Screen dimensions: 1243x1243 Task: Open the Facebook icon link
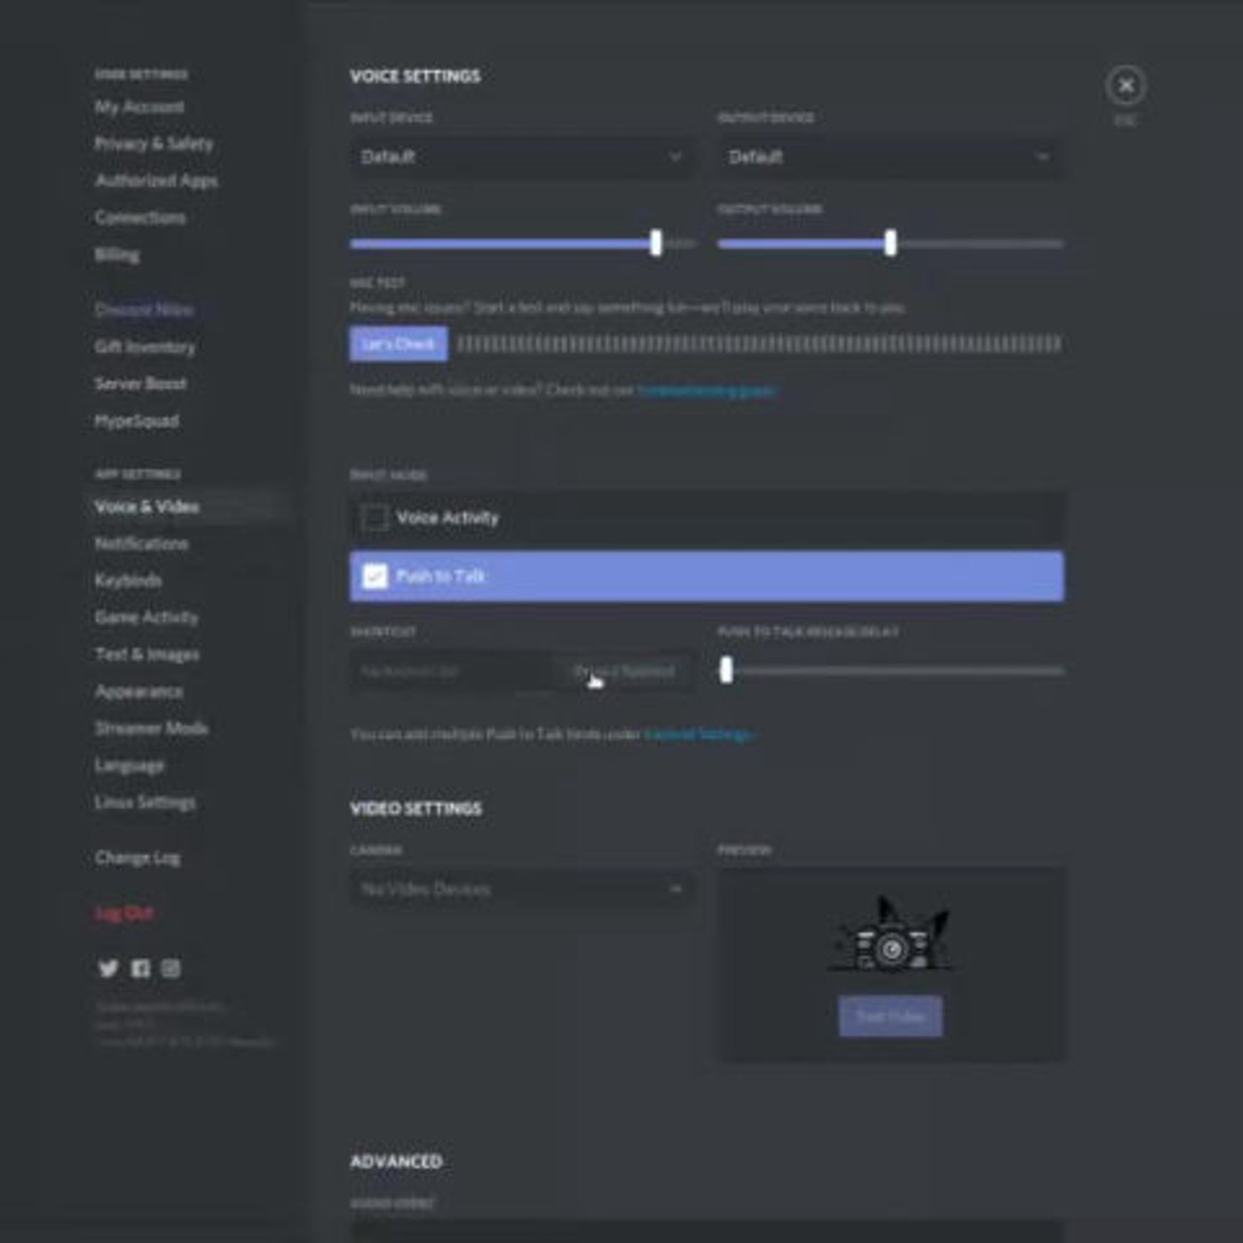pos(140,969)
